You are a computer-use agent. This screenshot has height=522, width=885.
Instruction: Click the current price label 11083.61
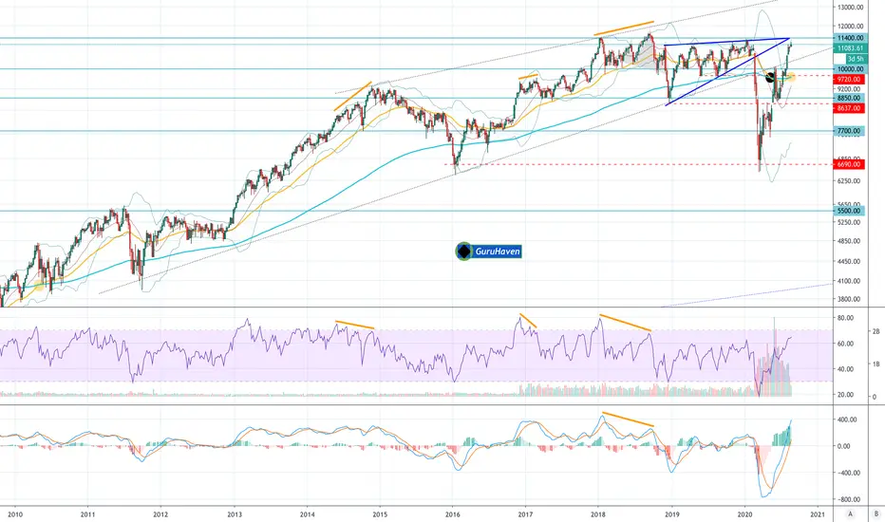(x=850, y=48)
